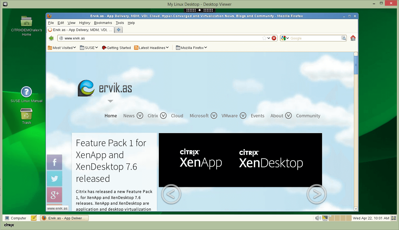Open the Edit menu
Screen dimensions: 399x230
coord(61,23)
